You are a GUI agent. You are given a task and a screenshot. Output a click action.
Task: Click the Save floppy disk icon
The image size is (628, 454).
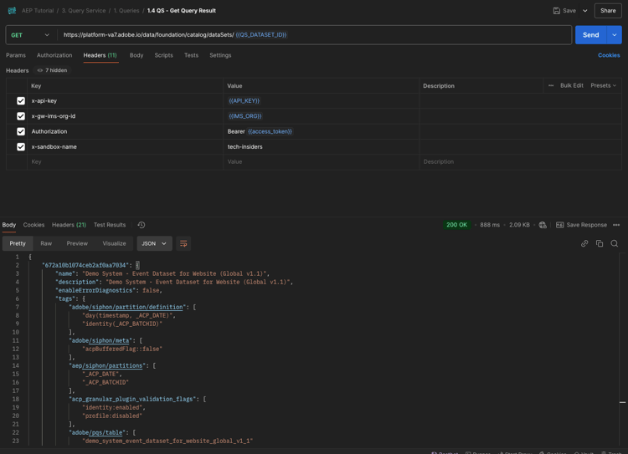pyautogui.click(x=556, y=11)
